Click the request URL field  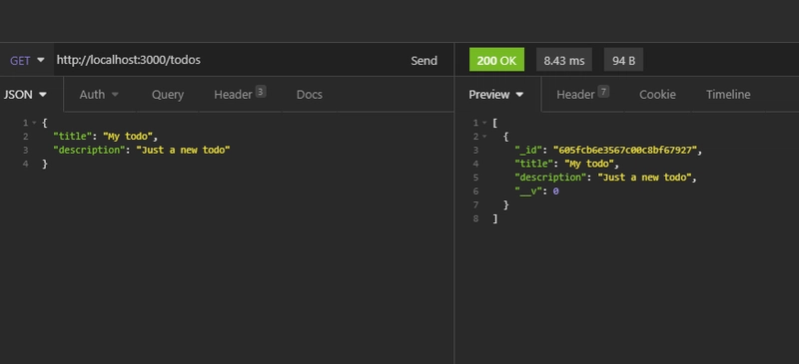point(227,60)
